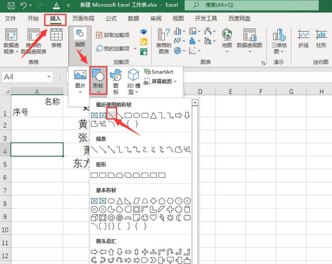Open the Undo history dropdown arrow

coord(31,5)
